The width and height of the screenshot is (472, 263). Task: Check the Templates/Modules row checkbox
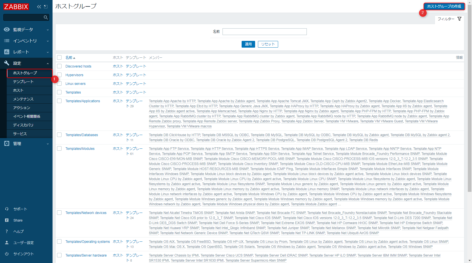(59, 148)
